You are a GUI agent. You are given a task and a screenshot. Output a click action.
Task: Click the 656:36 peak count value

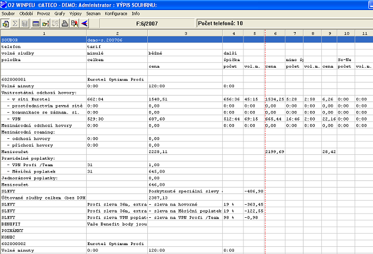(x=232, y=99)
